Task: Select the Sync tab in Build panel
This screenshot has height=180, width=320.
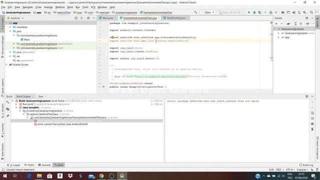Action: [41, 96]
